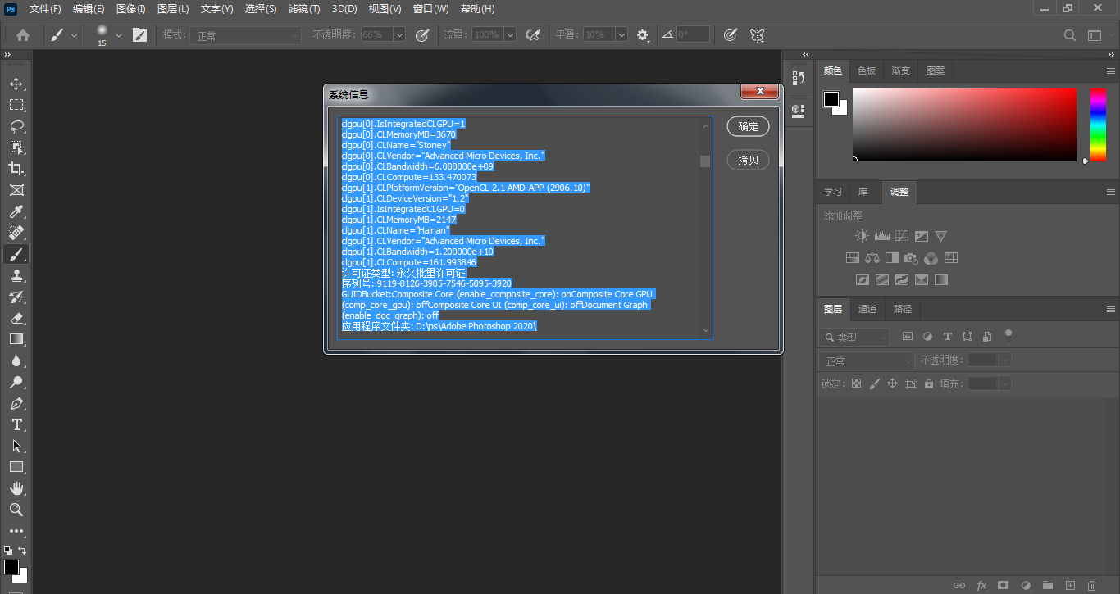Open the smoothing options gear menu
The width and height of the screenshot is (1120, 594).
tap(644, 35)
